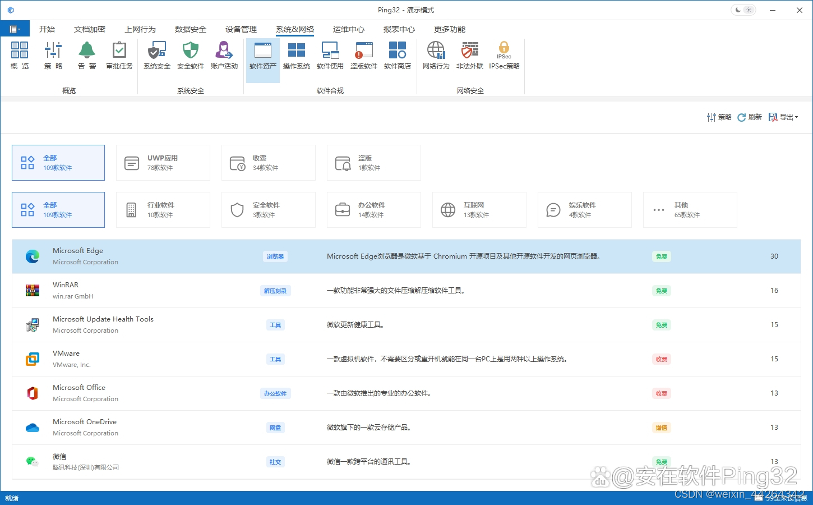Select the 其他 65款软件 category card

[x=690, y=210]
